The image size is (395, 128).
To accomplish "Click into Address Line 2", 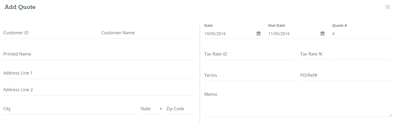I will pos(99,90).
